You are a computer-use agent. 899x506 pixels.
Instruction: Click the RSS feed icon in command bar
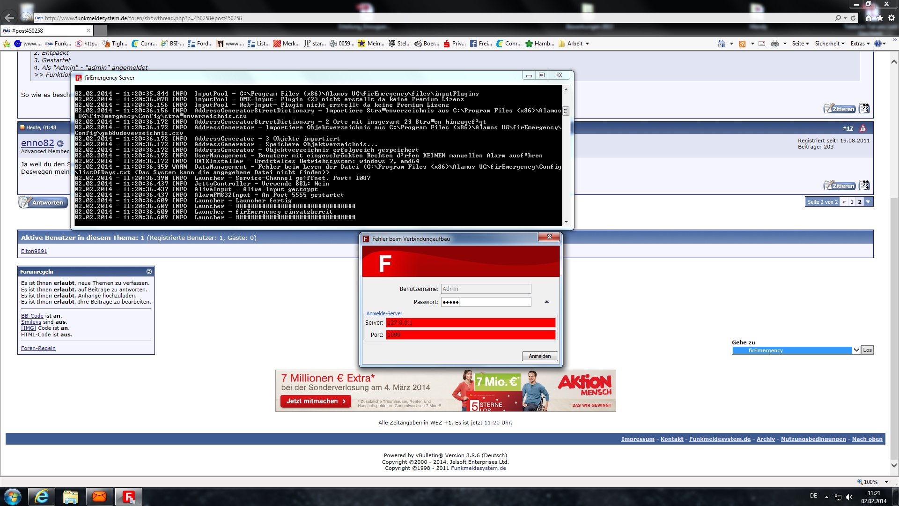click(x=742, y=44)
